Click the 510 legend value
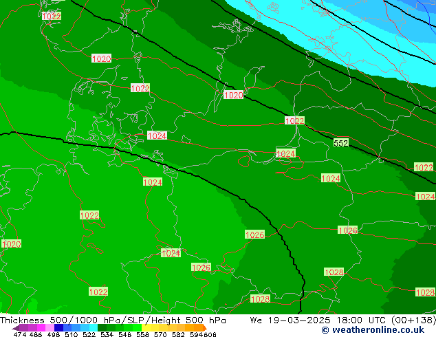436x337 pixels. (72, 334)
